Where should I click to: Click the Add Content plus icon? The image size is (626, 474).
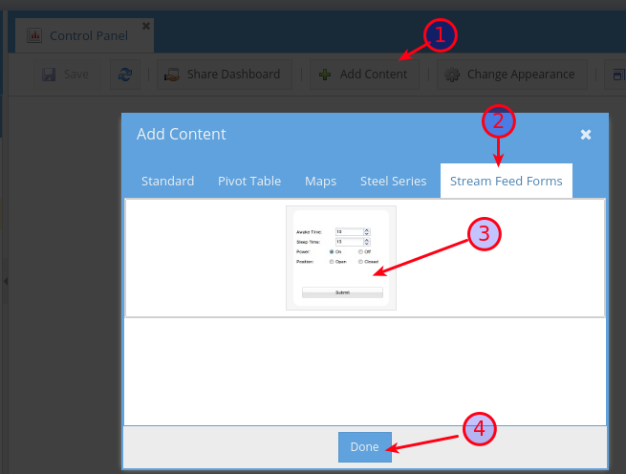(325, 75)
